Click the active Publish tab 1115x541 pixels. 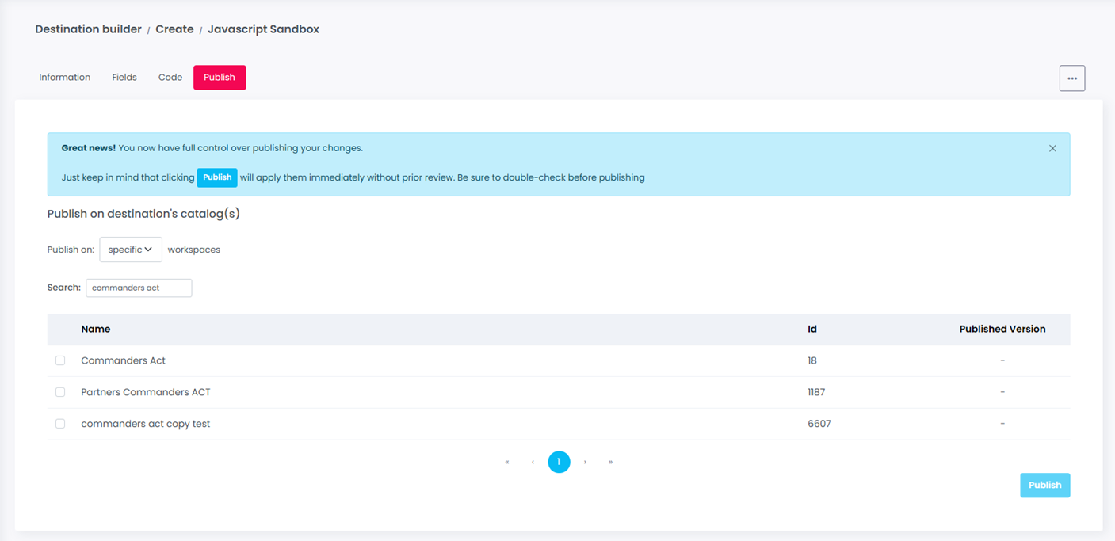(x=220, y=78)
